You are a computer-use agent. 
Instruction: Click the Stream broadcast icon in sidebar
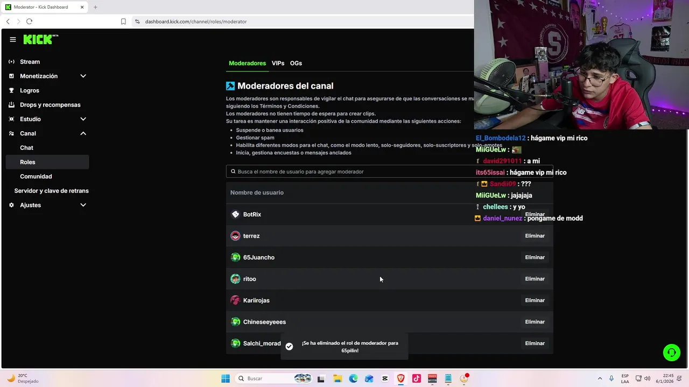coord(12,62)
